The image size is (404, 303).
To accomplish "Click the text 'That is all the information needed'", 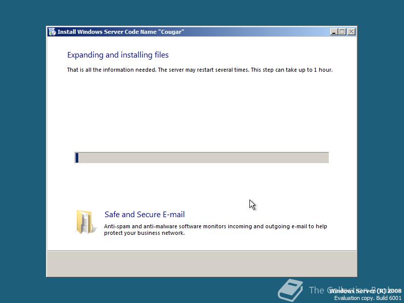I will (x=112, y=70).
